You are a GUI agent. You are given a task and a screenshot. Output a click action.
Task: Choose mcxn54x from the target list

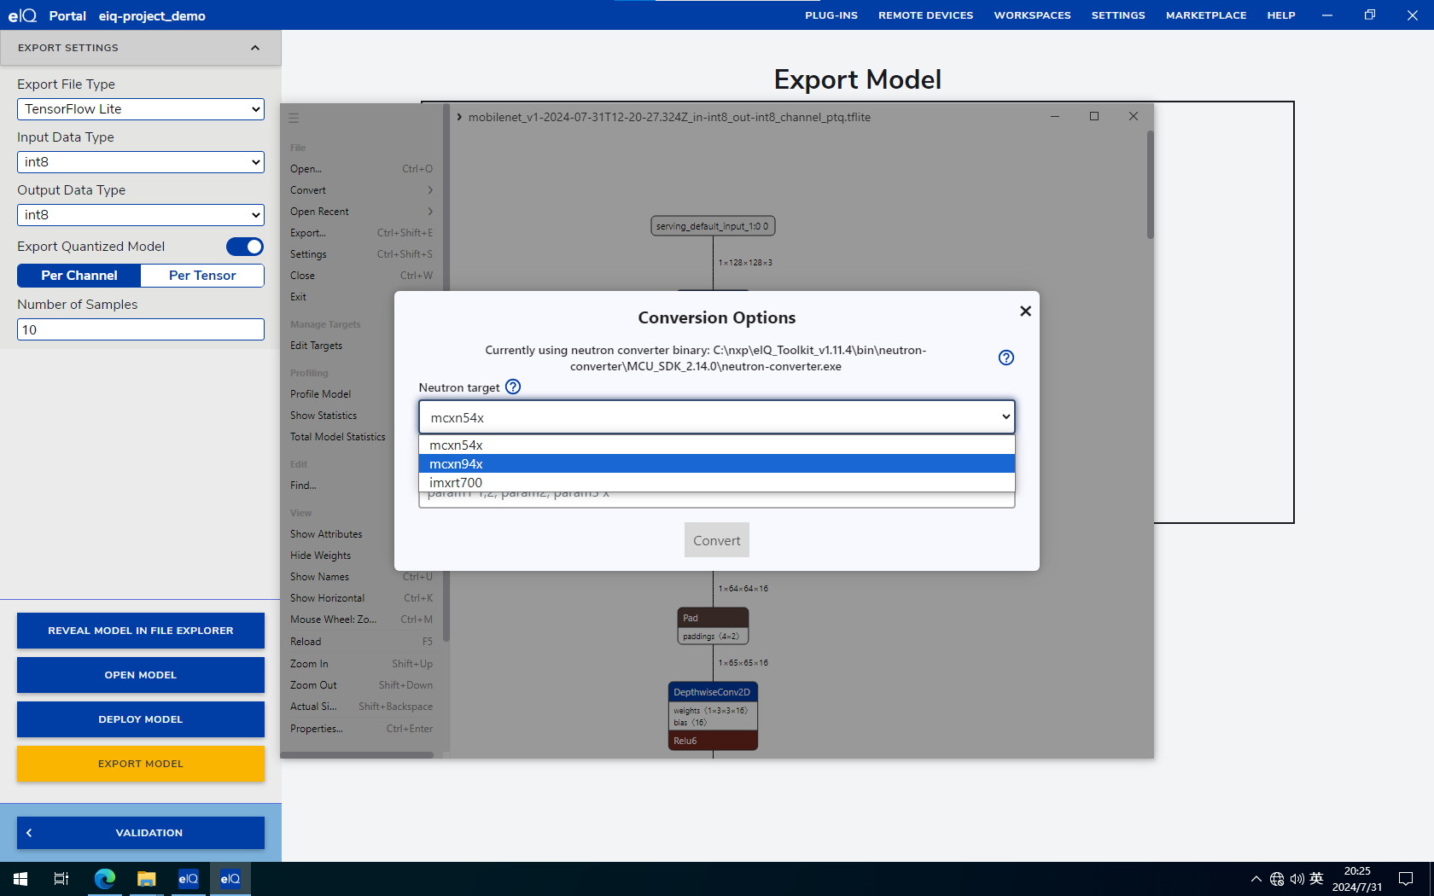tap(717, 445)
